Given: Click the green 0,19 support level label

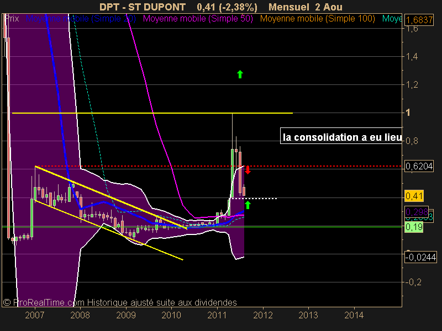Looking at the screenshot, I should point(414,227).
